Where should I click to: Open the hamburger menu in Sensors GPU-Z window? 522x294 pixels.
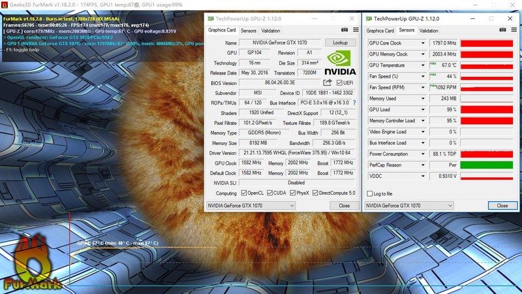[514, 29]
